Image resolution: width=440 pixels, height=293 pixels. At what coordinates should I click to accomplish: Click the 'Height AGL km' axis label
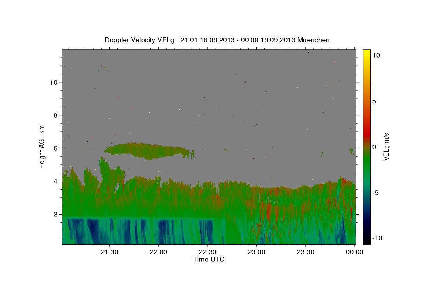pyautogui.click(x=42, y=146)
